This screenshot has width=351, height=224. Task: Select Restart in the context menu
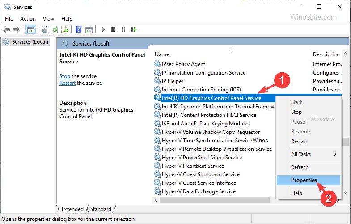tap(309, 141)
